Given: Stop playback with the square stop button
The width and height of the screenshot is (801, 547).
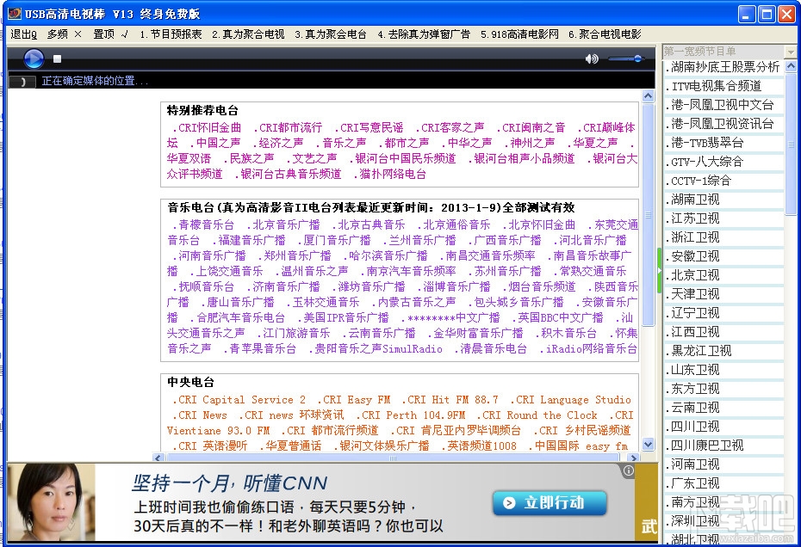Looking at the screenshot, I should coord(57,59).
